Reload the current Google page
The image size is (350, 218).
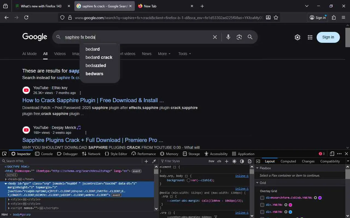(26, 17)
